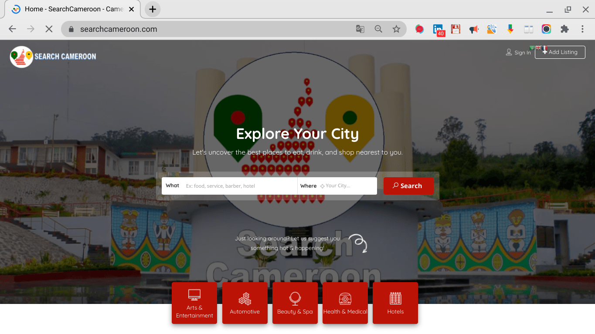Select the UK flag language icon
The height and width of the screenshot is (334, 595).
pos(538,47)
